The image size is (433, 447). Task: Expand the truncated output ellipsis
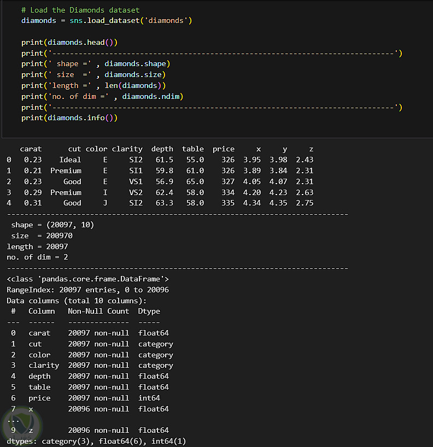(13, 419)
